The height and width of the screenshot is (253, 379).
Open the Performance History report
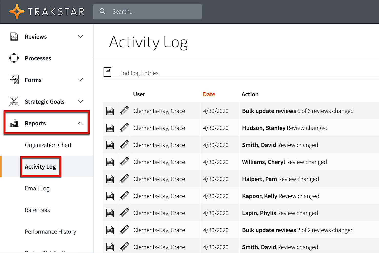pyautogui.click(x=50, y=232)
